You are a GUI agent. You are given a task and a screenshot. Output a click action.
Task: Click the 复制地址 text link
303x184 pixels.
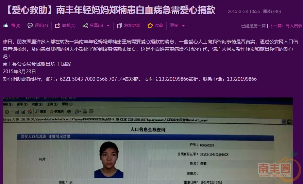click(x=132, y=26)
